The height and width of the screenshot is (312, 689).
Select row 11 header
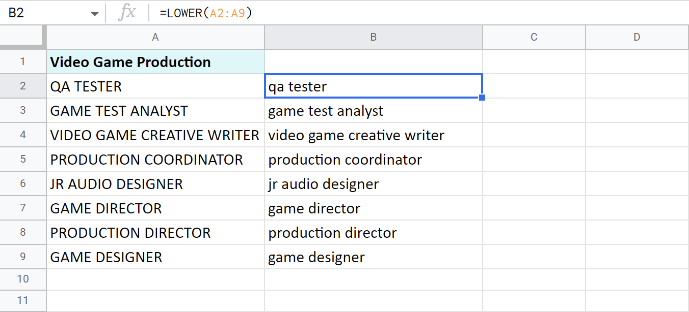[23, 301]
